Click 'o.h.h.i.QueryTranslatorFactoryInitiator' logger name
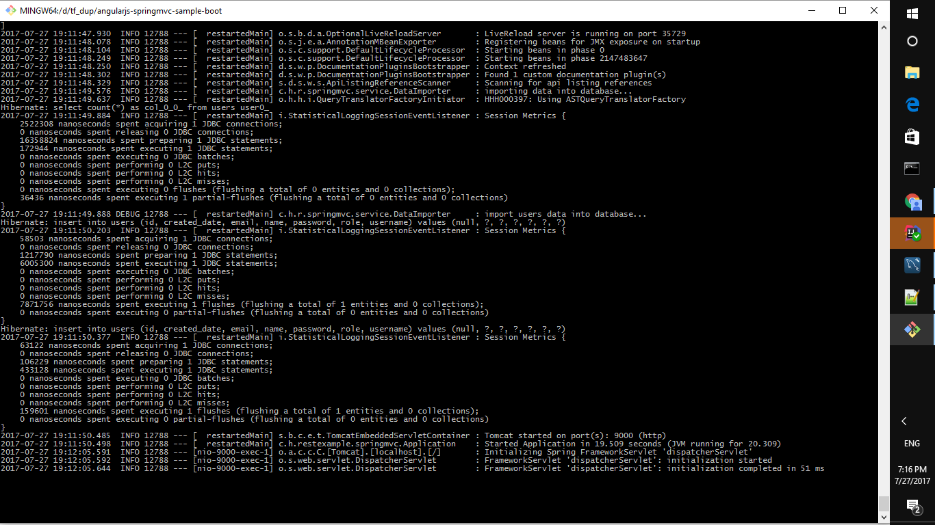 (x=372, y=99)
